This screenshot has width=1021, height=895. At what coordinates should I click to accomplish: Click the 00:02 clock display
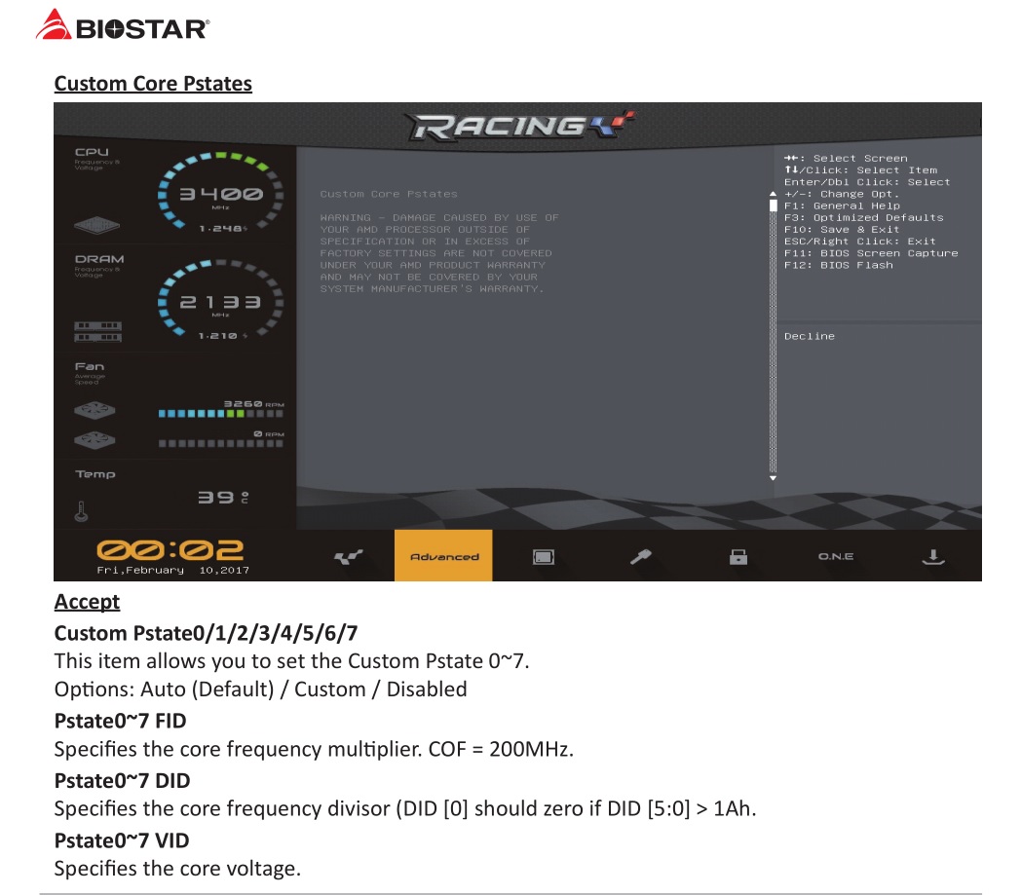[170, 550]
